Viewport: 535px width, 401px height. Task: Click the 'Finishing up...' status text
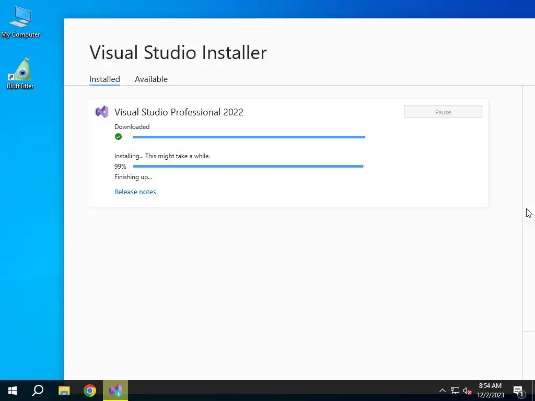pyautogui.click(x=133, y=176)
